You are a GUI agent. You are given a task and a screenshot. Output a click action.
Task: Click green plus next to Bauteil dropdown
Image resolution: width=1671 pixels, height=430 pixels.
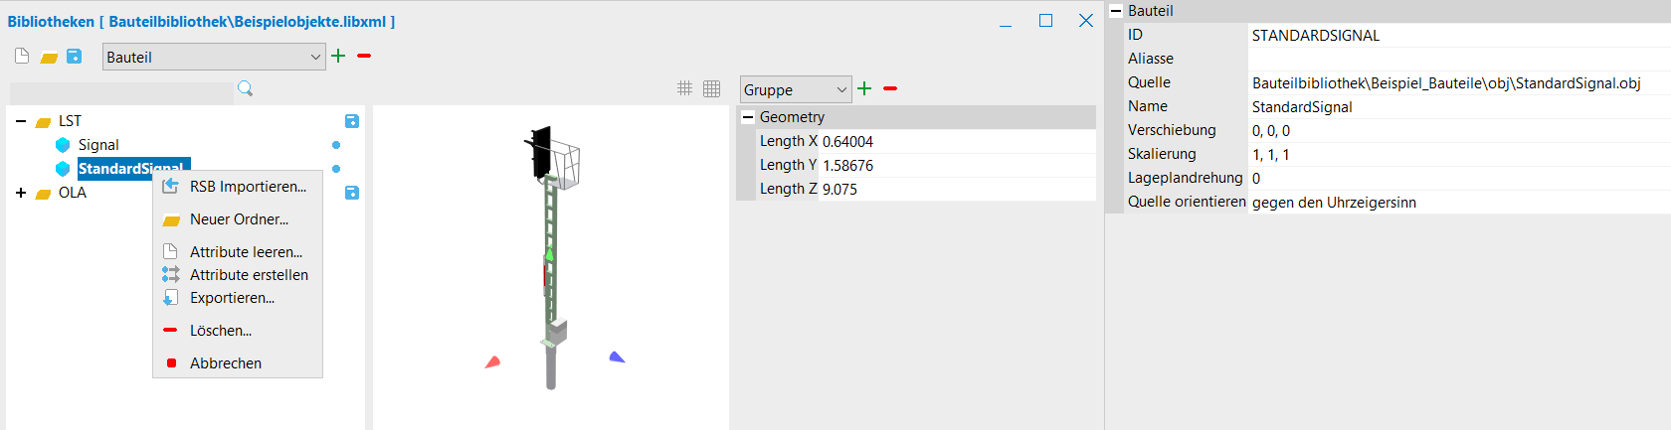tap(338, 57)
